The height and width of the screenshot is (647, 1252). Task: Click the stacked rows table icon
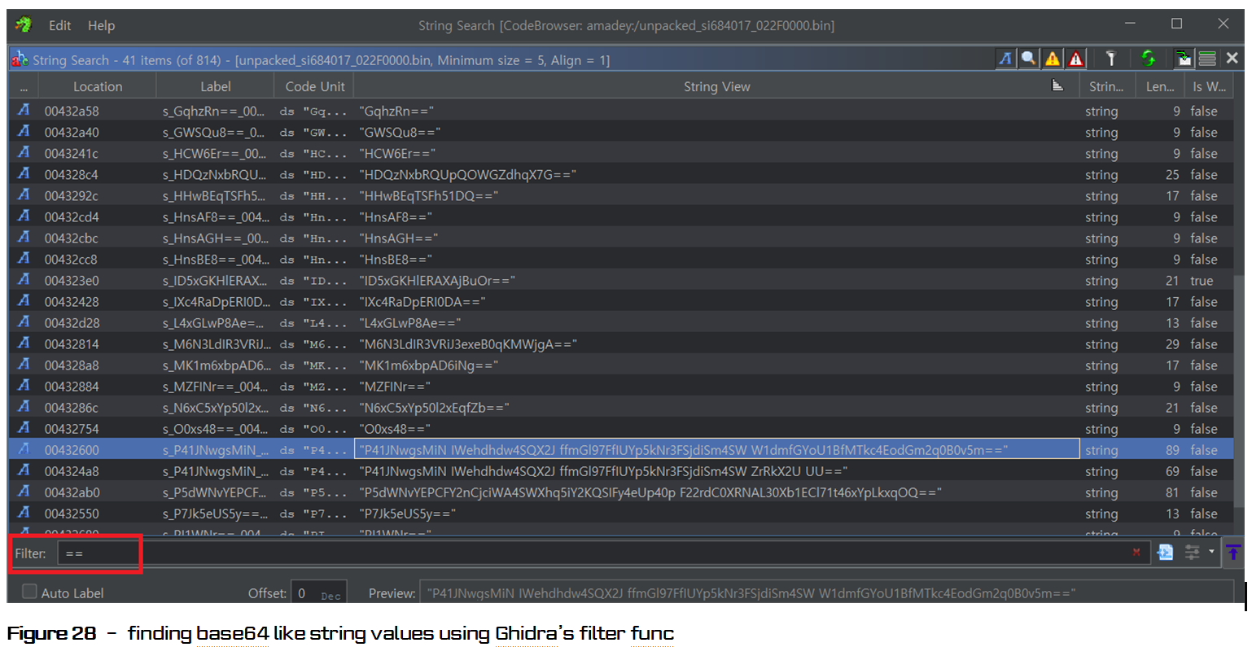[1207, 59]
